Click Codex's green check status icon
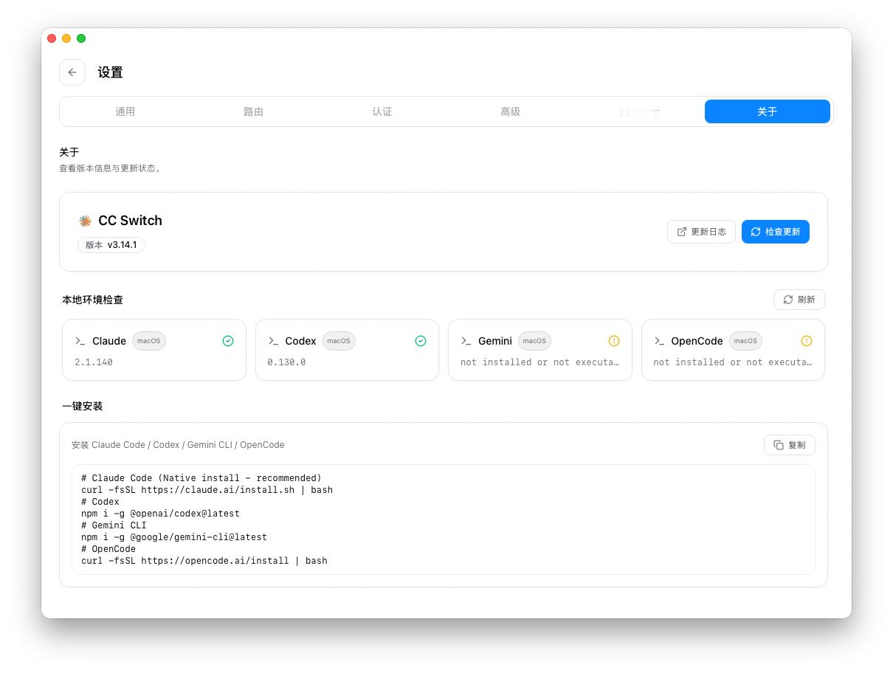This screenshot has width=893, height=673. (x=421, y=341)
